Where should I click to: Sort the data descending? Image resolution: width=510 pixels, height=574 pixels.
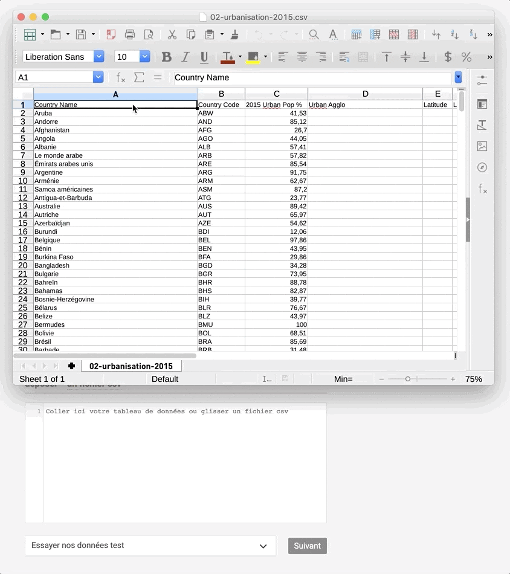click(x=473, y=35)
